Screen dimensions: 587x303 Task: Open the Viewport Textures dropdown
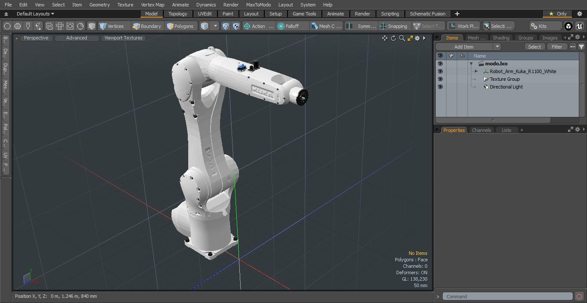[x=123, y=38]
